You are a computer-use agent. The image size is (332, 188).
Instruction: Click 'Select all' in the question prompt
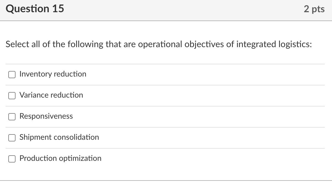tap(23, 44)
